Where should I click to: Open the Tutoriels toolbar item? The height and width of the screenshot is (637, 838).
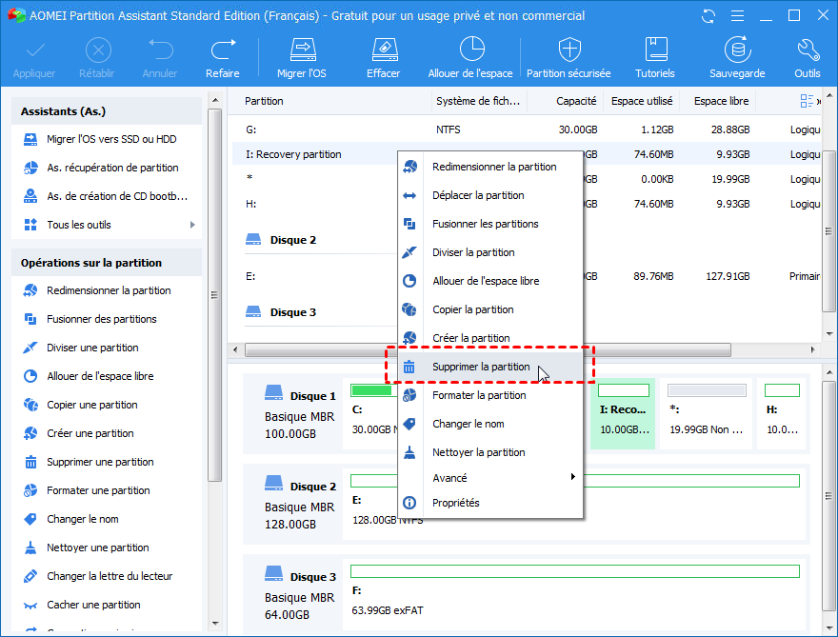pos(655,58)
